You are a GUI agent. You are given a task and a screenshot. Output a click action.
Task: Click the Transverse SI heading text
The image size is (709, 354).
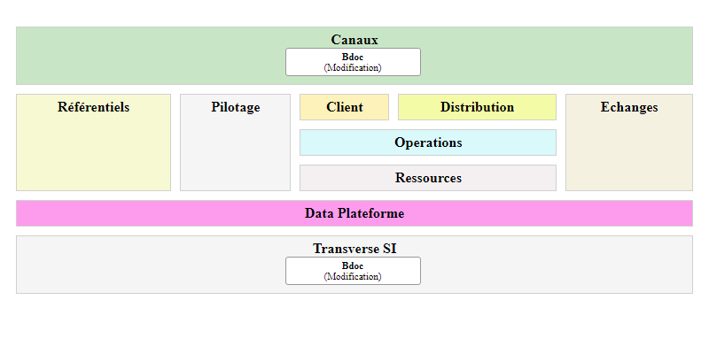pos(354,249)
